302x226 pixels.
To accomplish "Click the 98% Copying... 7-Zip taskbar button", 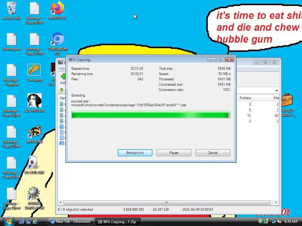I will (x=118, y=222).
